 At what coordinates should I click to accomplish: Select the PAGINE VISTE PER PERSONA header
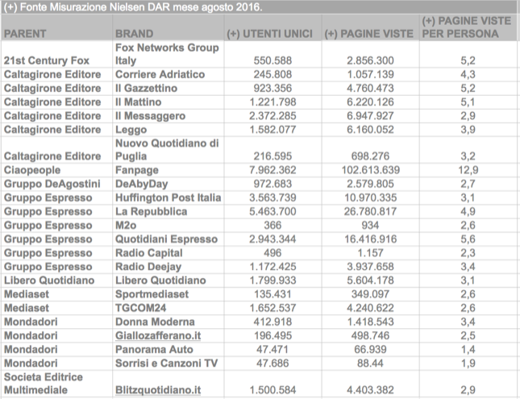click(x=466, y=27)
